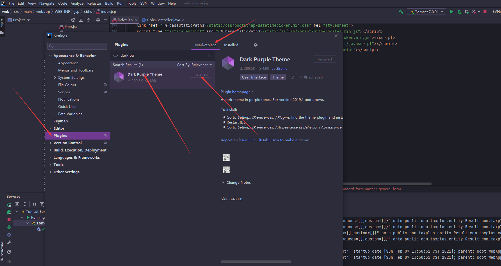Close the index.jsp editor tab
The width and height of the screenshot is (501, 266).
pos(136,20)
